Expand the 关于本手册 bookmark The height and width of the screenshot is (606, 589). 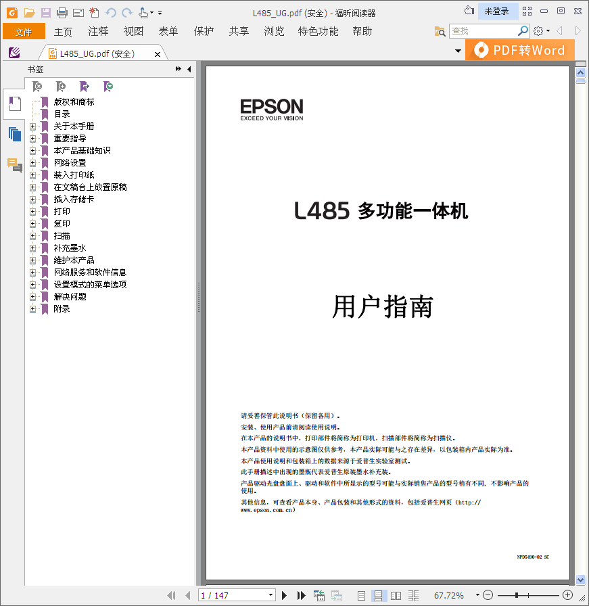(x=33, y=126)
